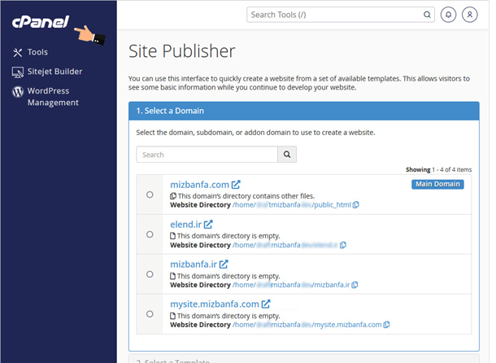Click the magnifier in Search Tools

427,15
